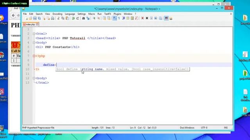Click 'PHP Hypertext Preprocessor file' in the status bar
The width and height of the screenshot is (250, 140).
click(x=38, y=128)
